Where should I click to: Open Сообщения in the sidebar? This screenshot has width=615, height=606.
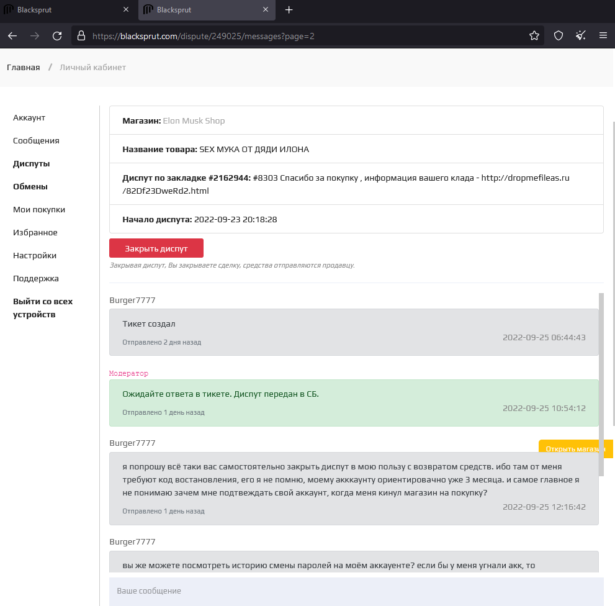36,140
